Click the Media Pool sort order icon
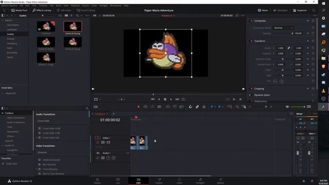329x185 pixels. click(60, 15)
